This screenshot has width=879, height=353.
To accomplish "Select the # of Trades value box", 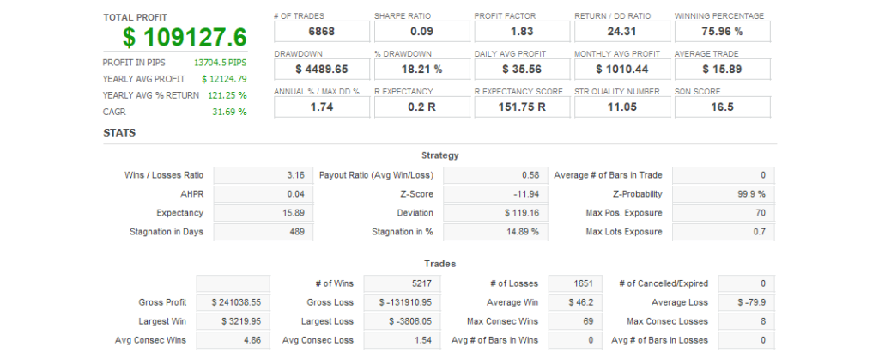I will tap(321, 32).
